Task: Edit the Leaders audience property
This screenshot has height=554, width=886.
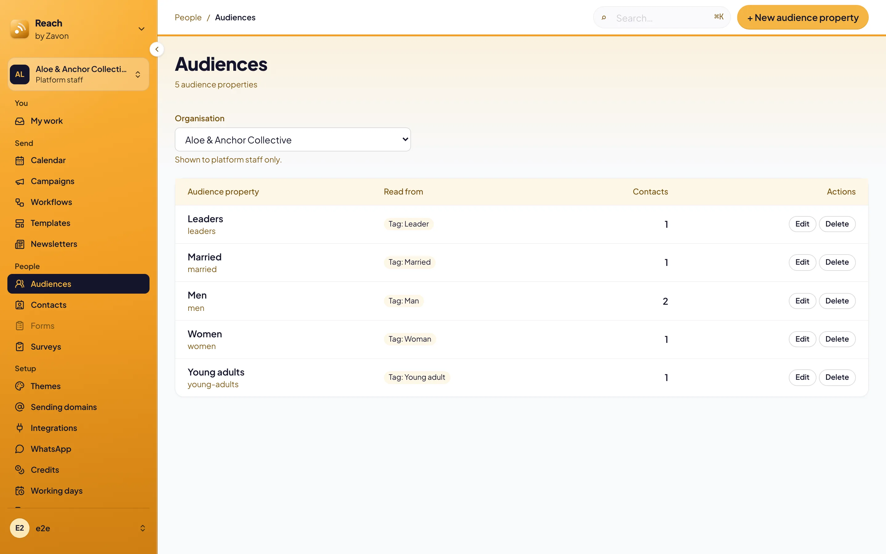Action: coord(802,224)
